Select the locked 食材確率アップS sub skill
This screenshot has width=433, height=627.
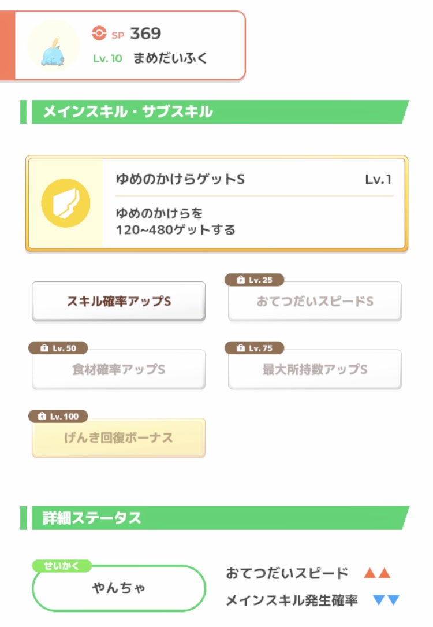point(118,370)
